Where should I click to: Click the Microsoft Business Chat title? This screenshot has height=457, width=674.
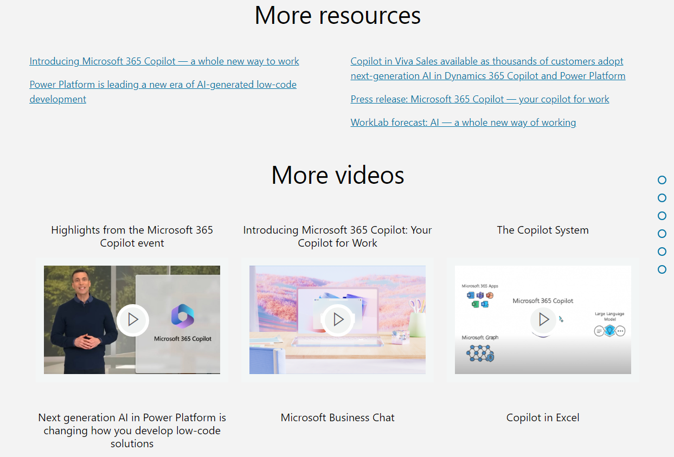pos(338,417)
